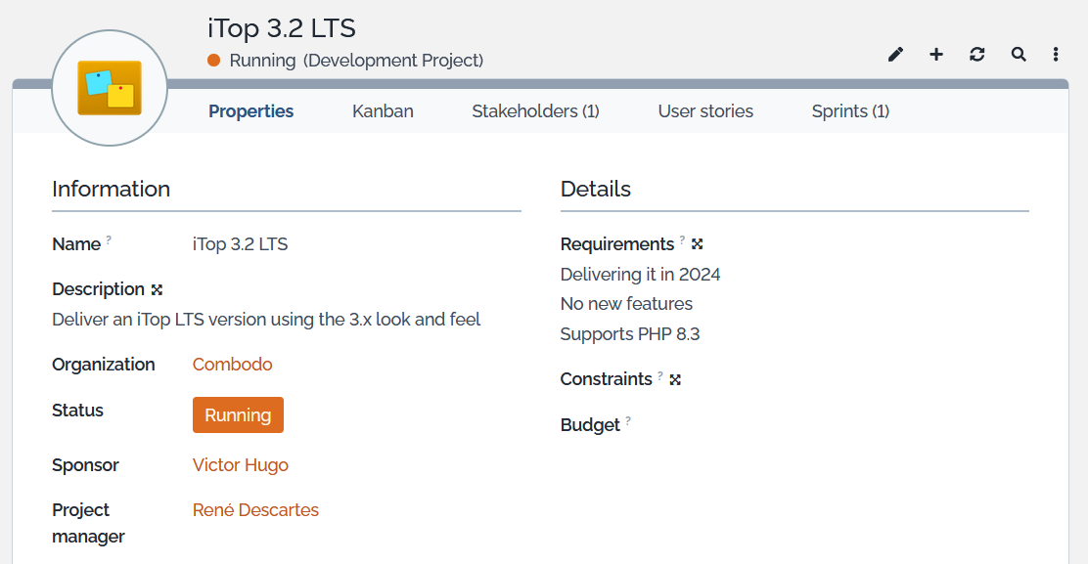The height and width of the screenshot is (564, 1088).
Task: Click the pencil edit icon
Action: 895,55
